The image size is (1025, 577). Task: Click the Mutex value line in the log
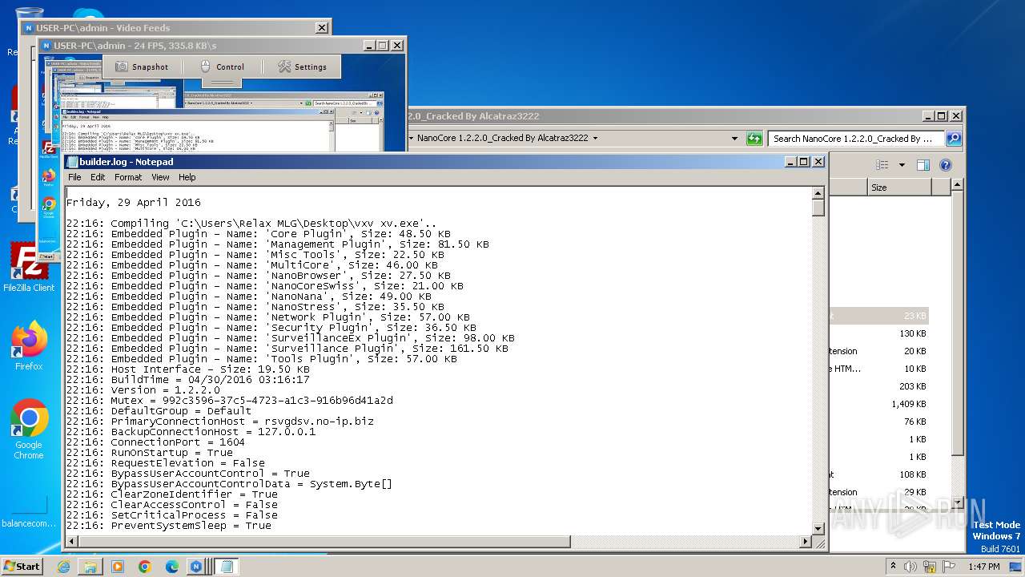click(230, 400)
